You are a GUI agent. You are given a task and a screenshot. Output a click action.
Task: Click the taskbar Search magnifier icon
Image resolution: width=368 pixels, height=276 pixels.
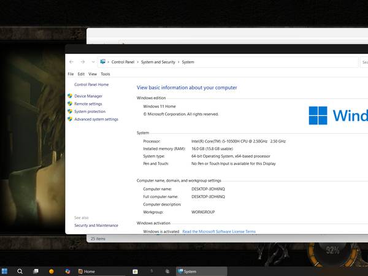[20, 271]
